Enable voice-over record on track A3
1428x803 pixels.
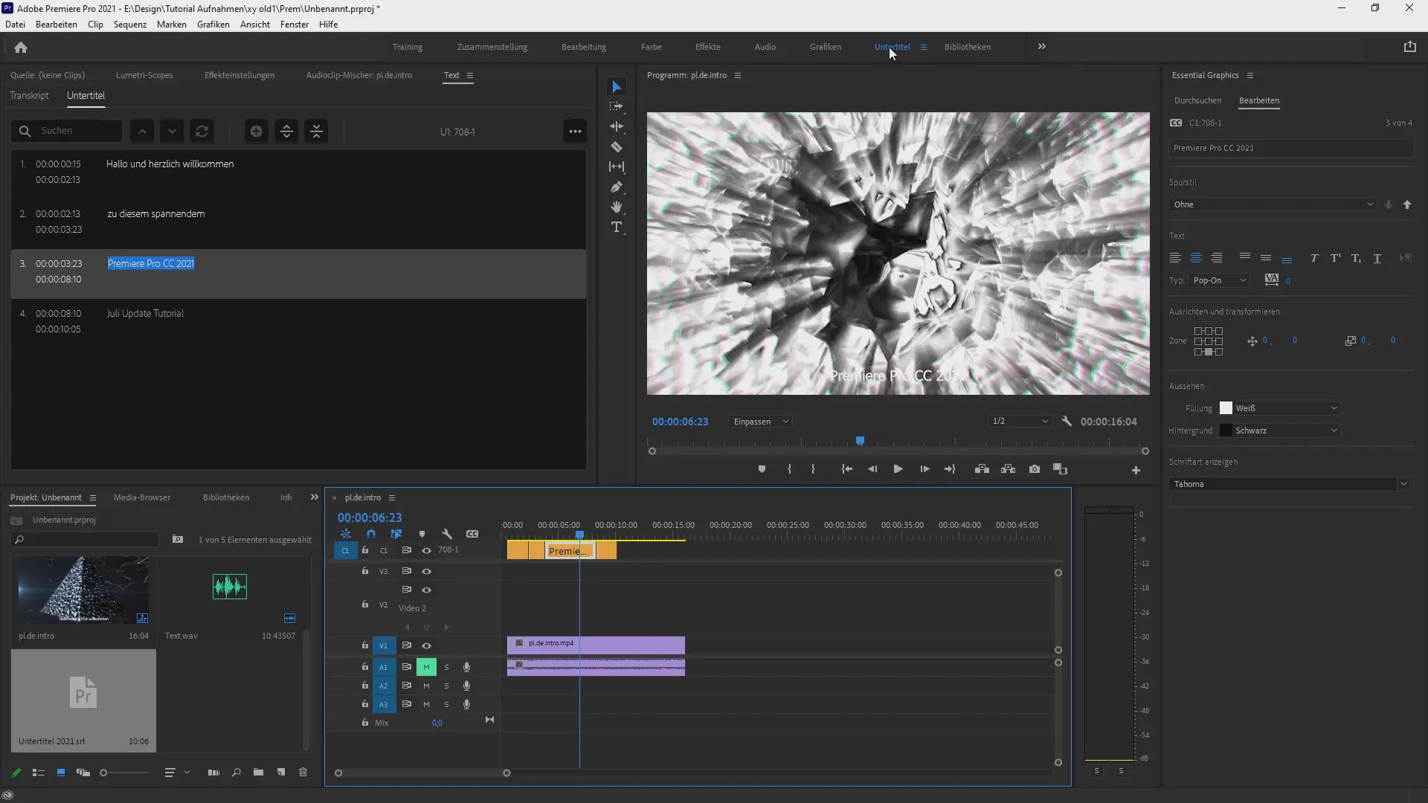466,705
